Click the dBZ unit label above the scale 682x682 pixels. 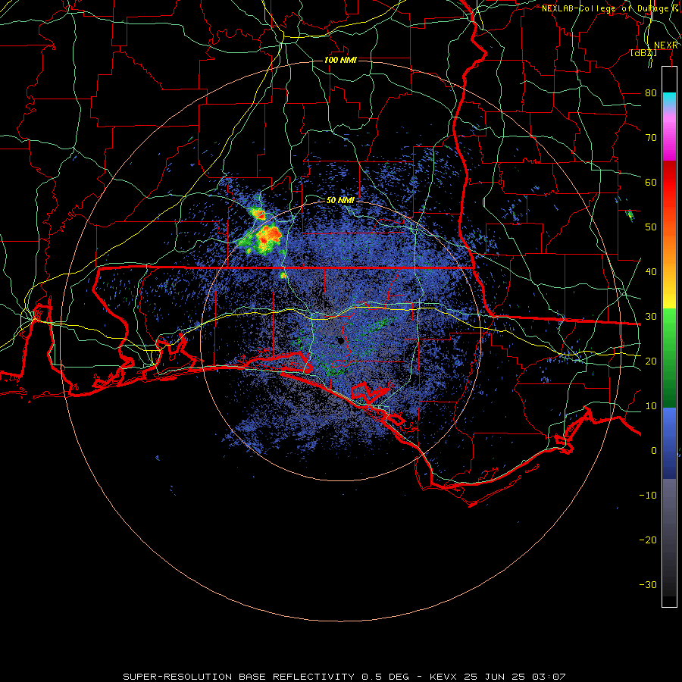[643, 53]
